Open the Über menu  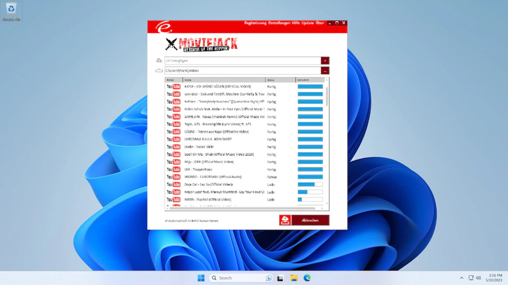click(320, 23)
